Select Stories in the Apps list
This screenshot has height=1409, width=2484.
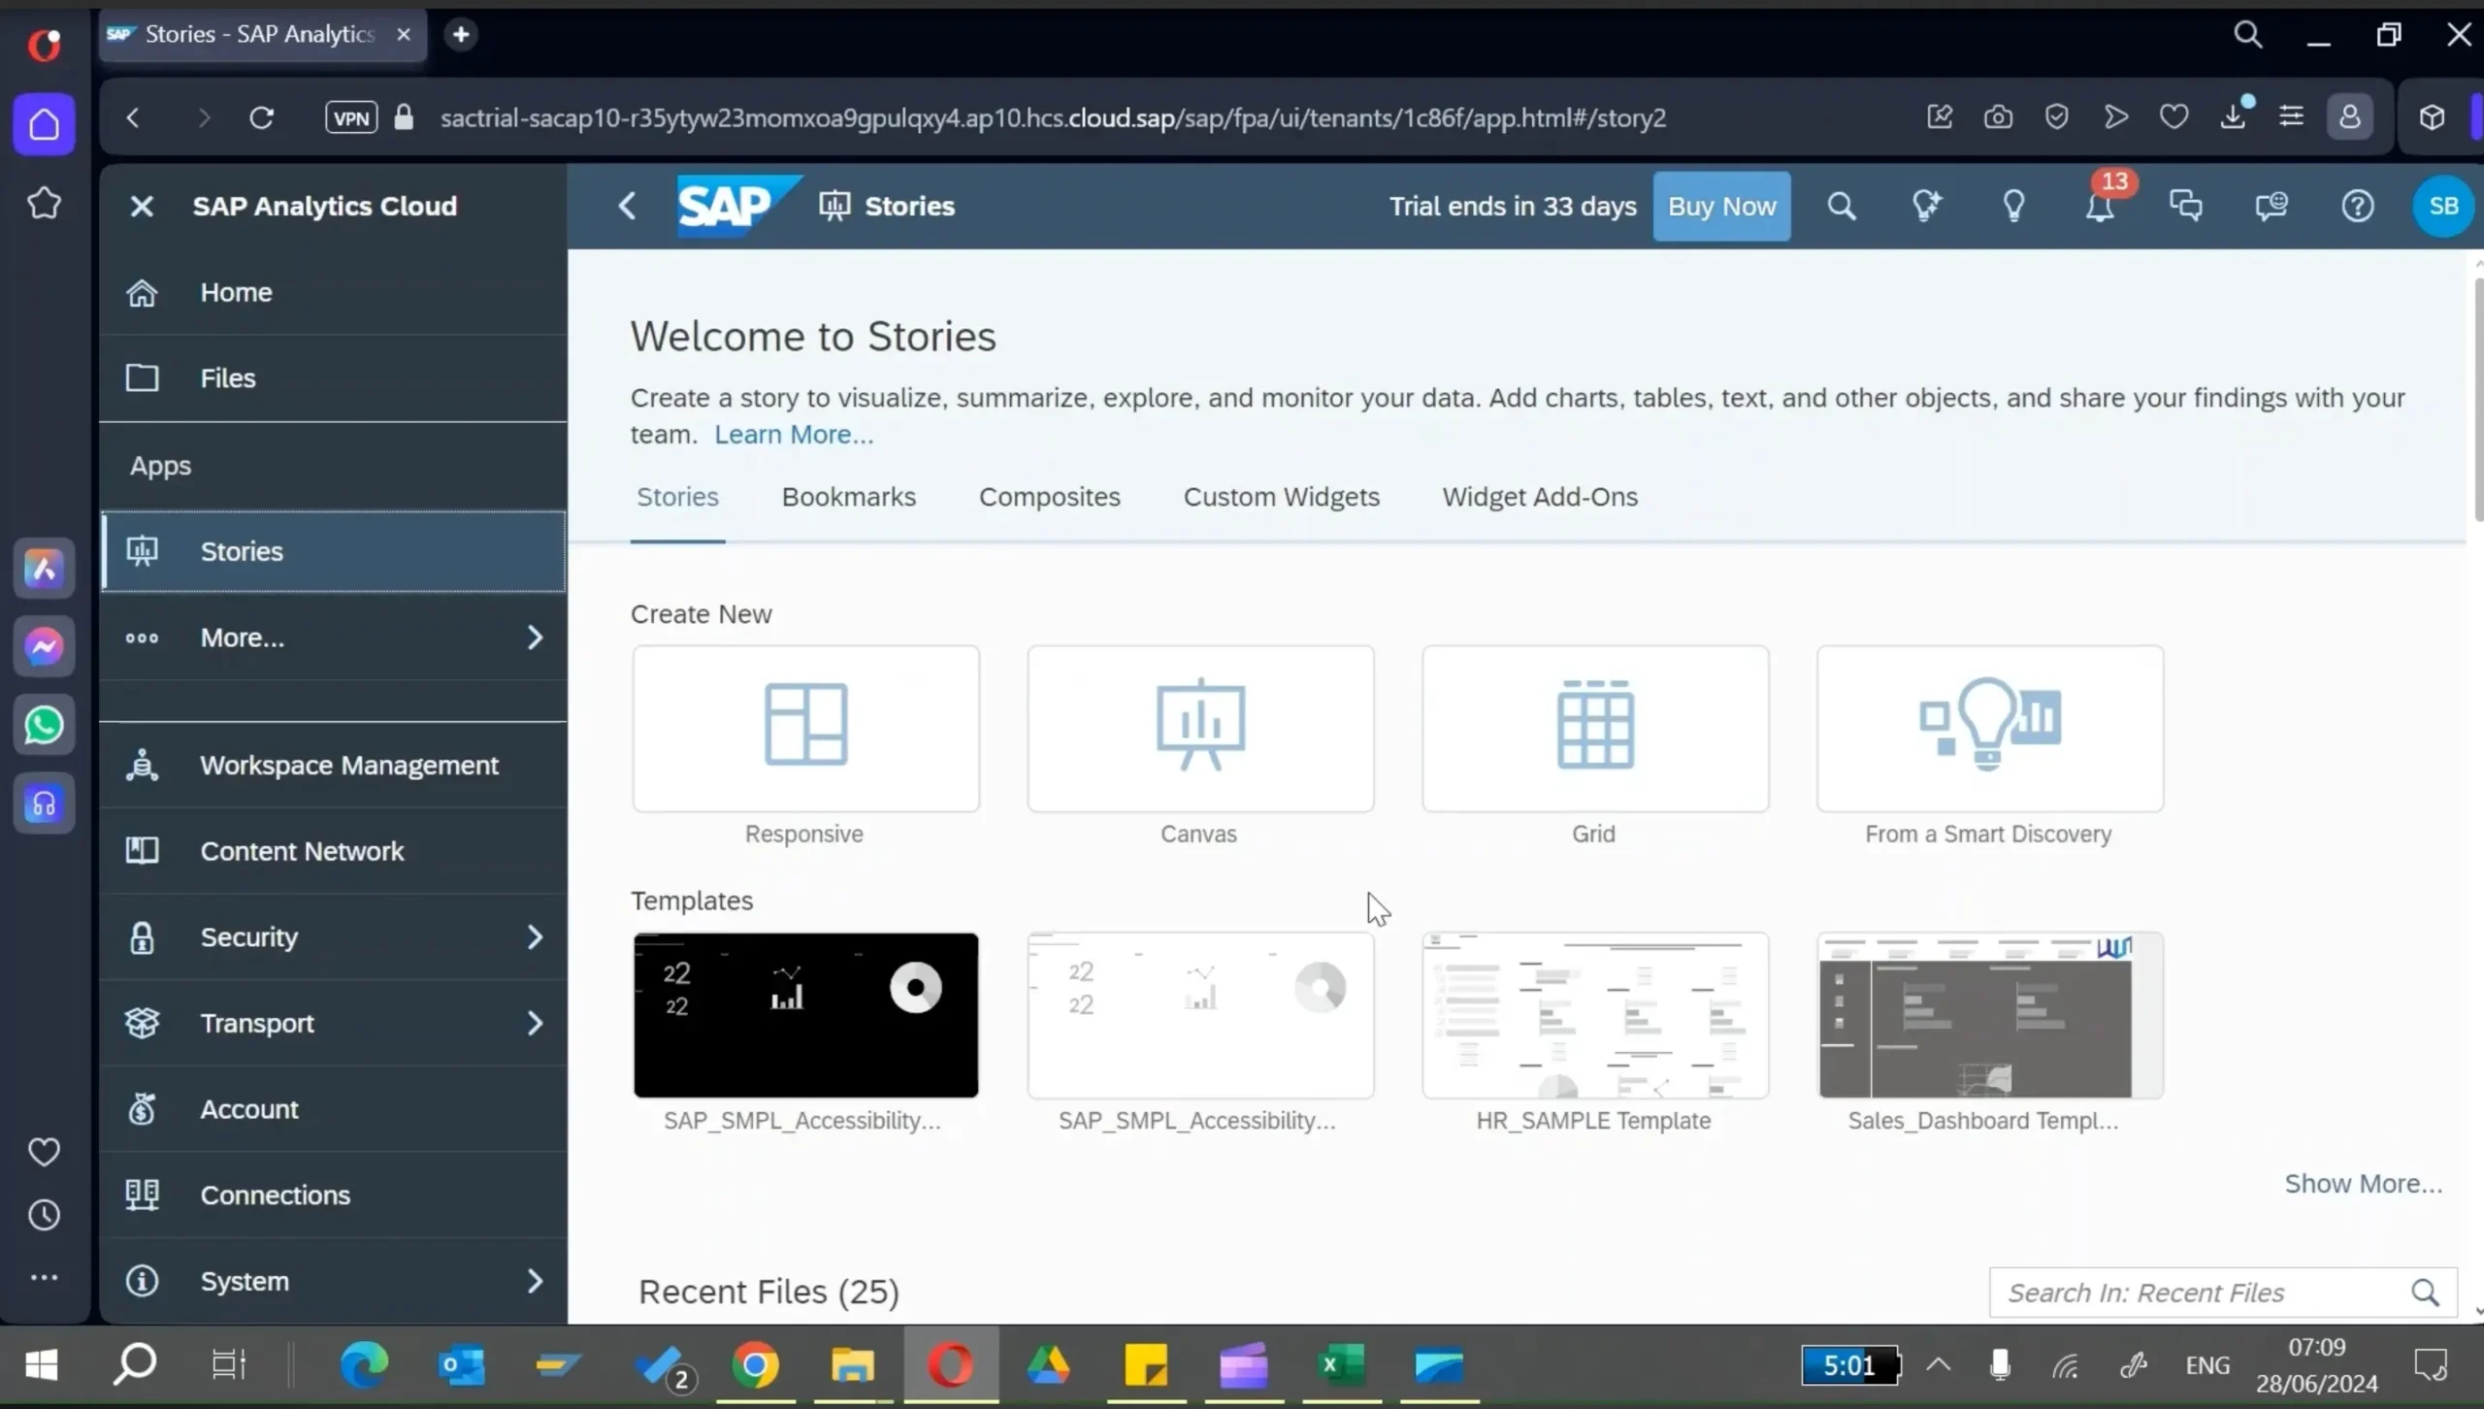(333, 551)
